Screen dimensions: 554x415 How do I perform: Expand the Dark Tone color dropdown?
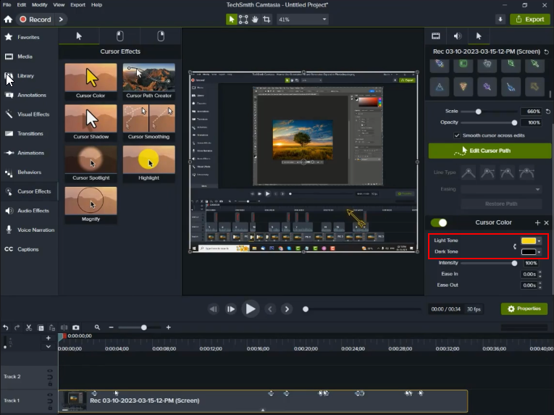pos(540,251)
